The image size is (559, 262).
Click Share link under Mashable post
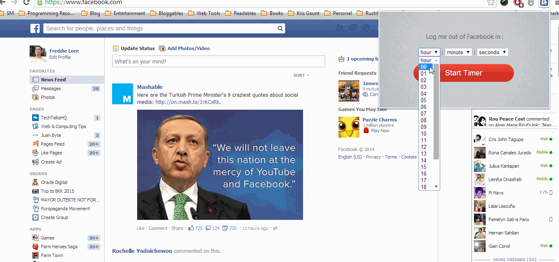177,228
